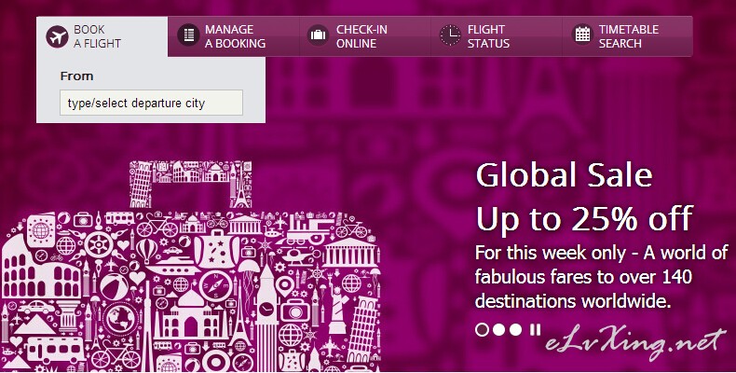Click the Global Sale headline
This screenshot has height=373, width=736.
tap(565, 174)
